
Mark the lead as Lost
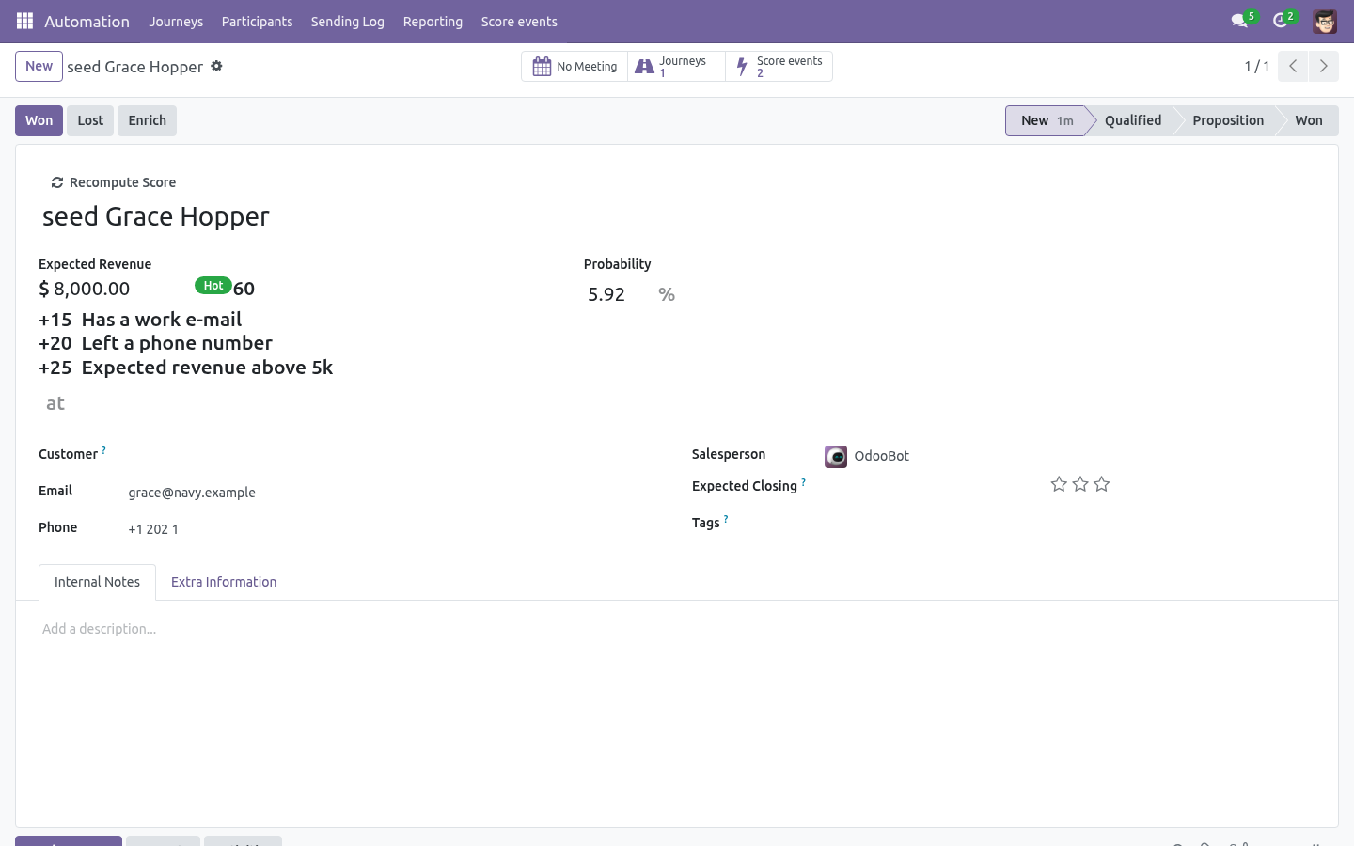point(90,120)
